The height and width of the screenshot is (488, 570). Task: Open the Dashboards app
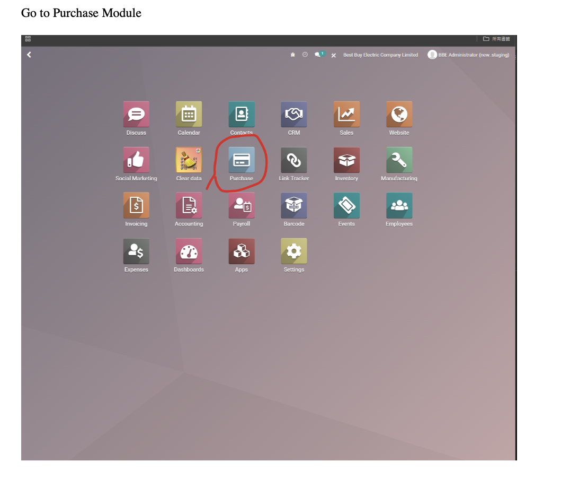click(x=189, y=251)
